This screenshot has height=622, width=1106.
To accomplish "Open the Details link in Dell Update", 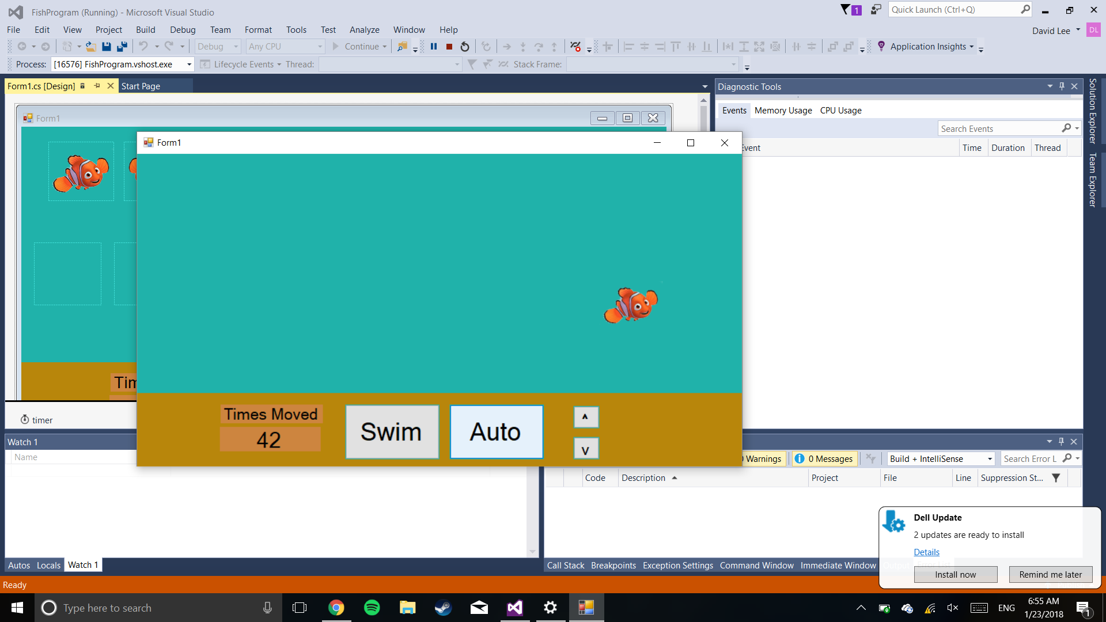I will coord(926,552).
